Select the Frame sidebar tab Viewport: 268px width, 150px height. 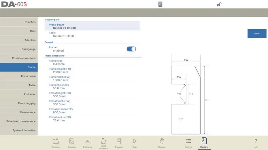(19, 67)
